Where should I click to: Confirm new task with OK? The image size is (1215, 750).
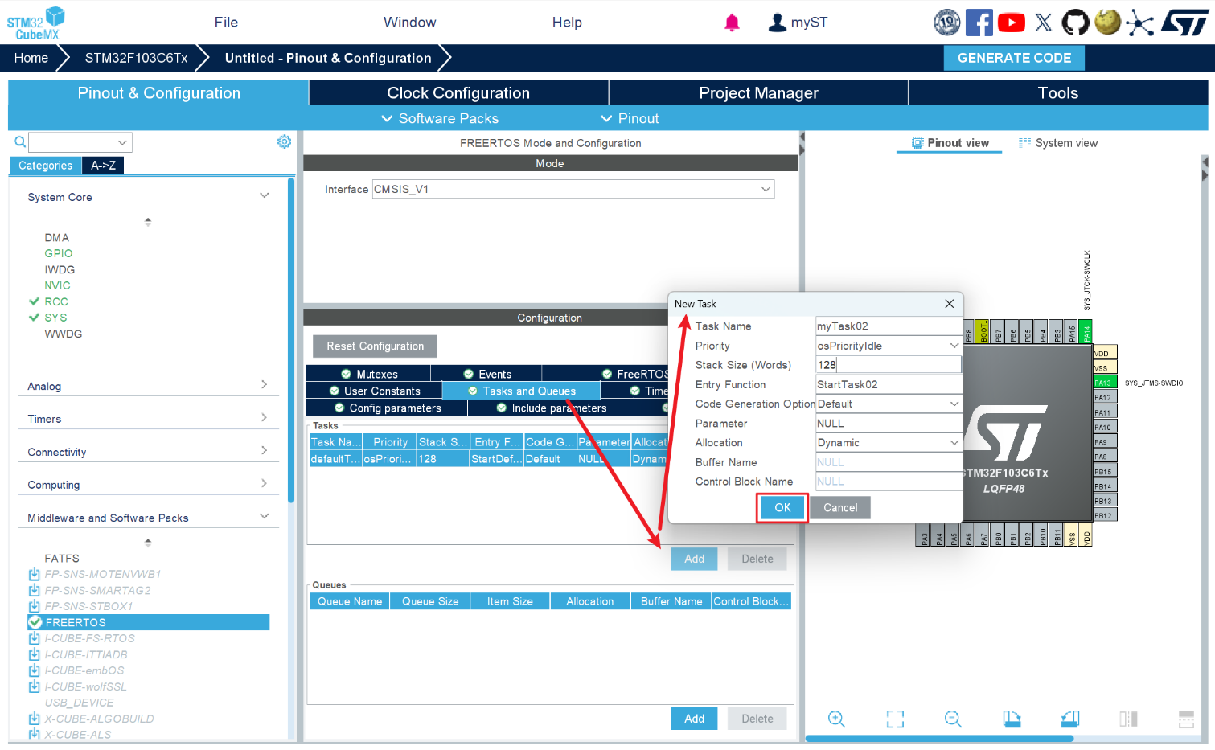pos(782,507)
